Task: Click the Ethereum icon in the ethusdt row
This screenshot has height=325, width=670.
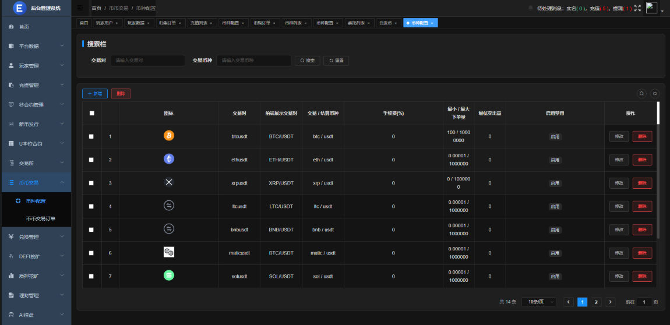Action: (x=169, y=159)
